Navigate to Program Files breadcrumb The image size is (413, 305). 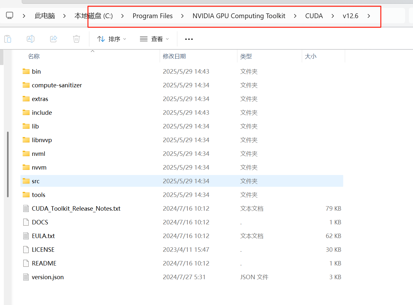[153, 16]
